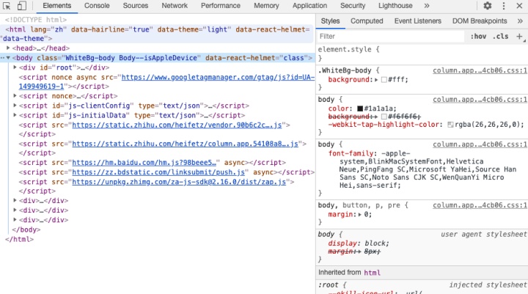Toggle the :hov element state pane
528x294 pixels.
pyautogui.click(x=478, y=37)
